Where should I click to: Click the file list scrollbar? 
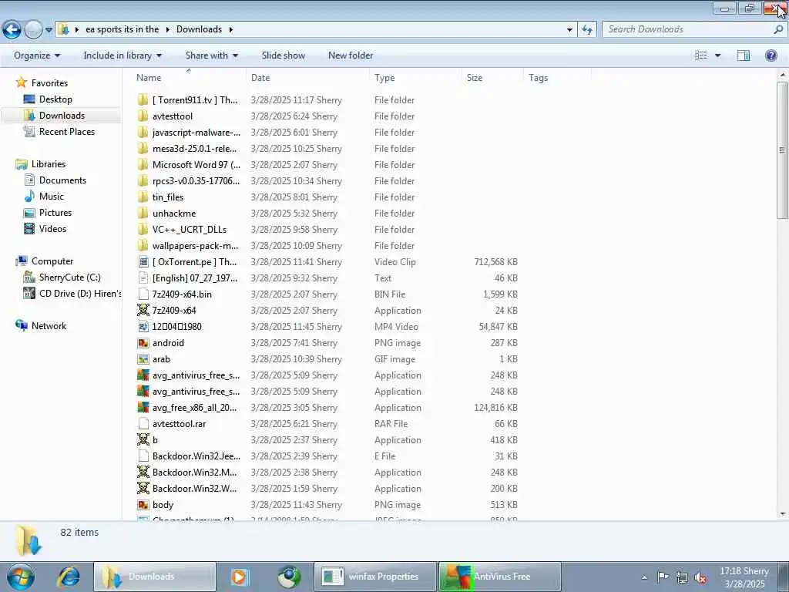coord(782,150)
